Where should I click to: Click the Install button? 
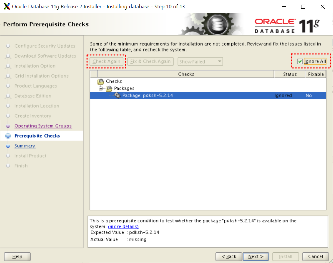point(285,257)
